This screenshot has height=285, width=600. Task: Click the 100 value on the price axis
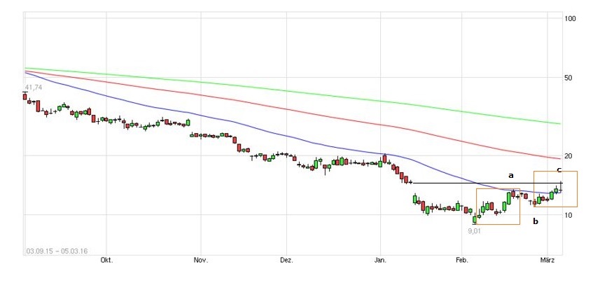click(x=570, y=18)
